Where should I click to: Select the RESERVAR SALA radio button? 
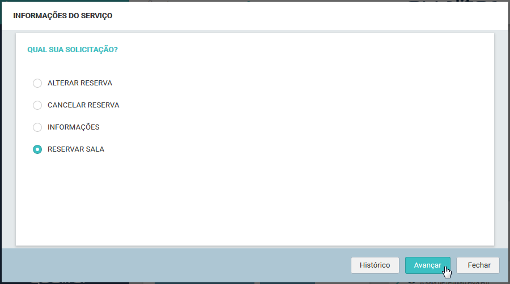(37, 149)
